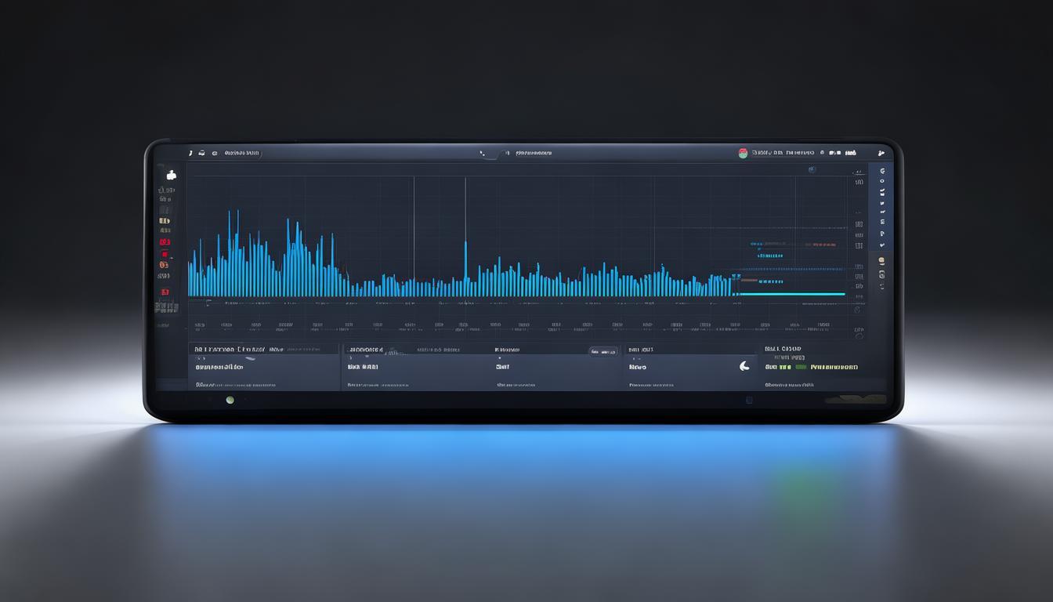1053x602 pixels.
Task: Select the crescent moon icon in bottom panel
Action: [x=744, y=366]
